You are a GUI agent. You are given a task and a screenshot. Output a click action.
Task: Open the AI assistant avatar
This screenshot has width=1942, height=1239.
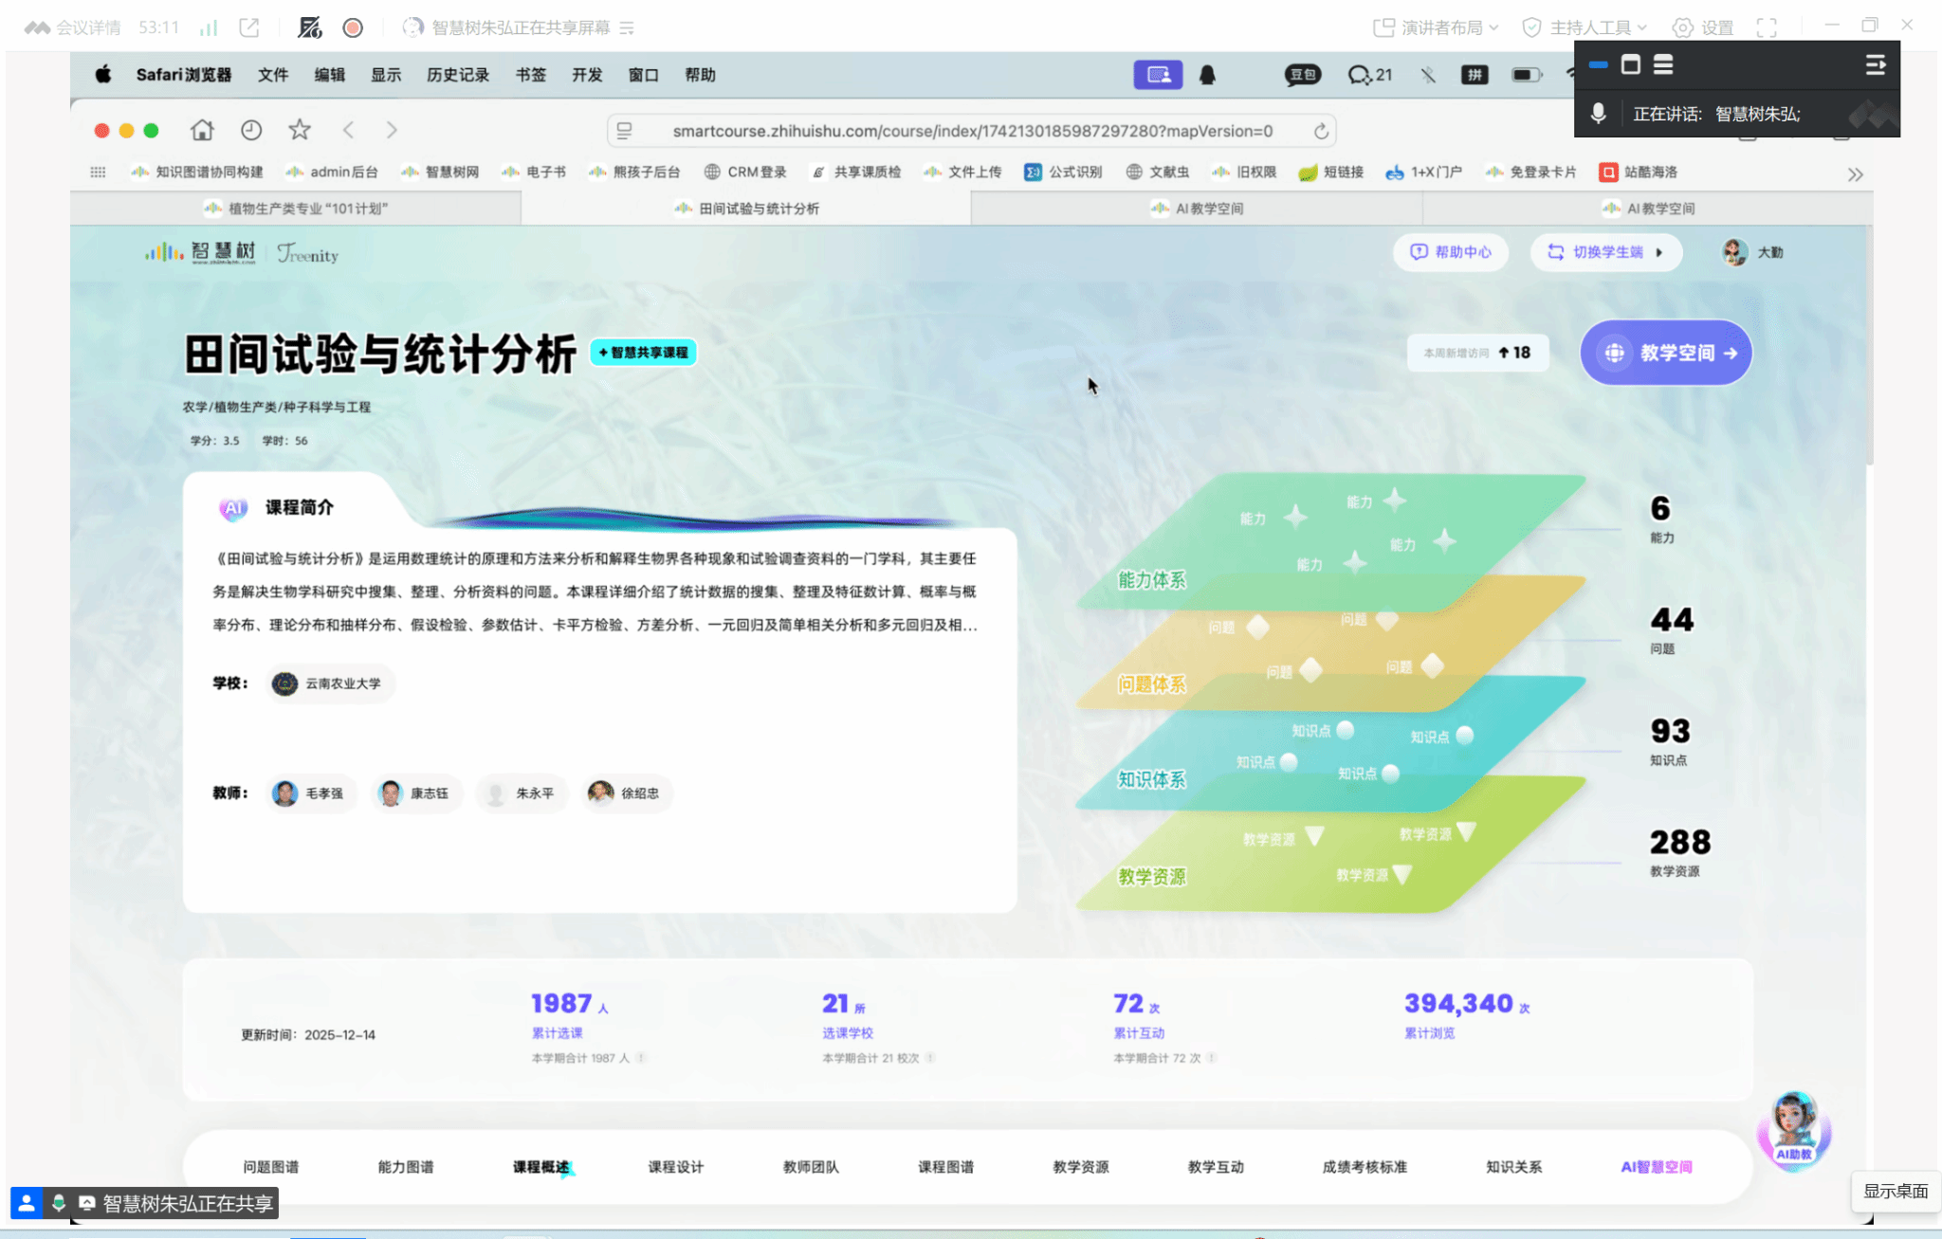tap(1793, 1129)
